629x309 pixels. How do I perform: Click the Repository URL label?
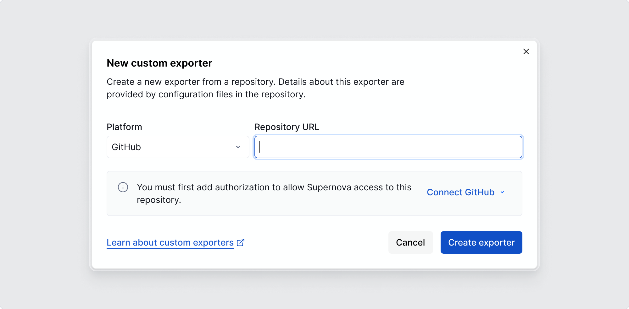pyautogui.click(x=287, y=127)
